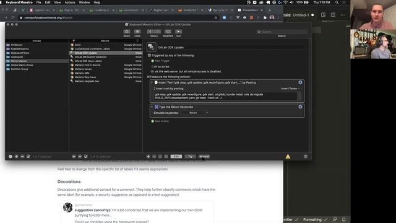Open macOS Spotlight search icon
The image size is (396, 223).
coord(337,2)
